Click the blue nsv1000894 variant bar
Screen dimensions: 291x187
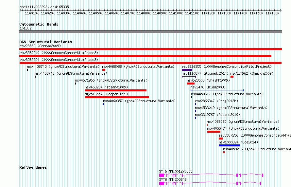[230, 145]
